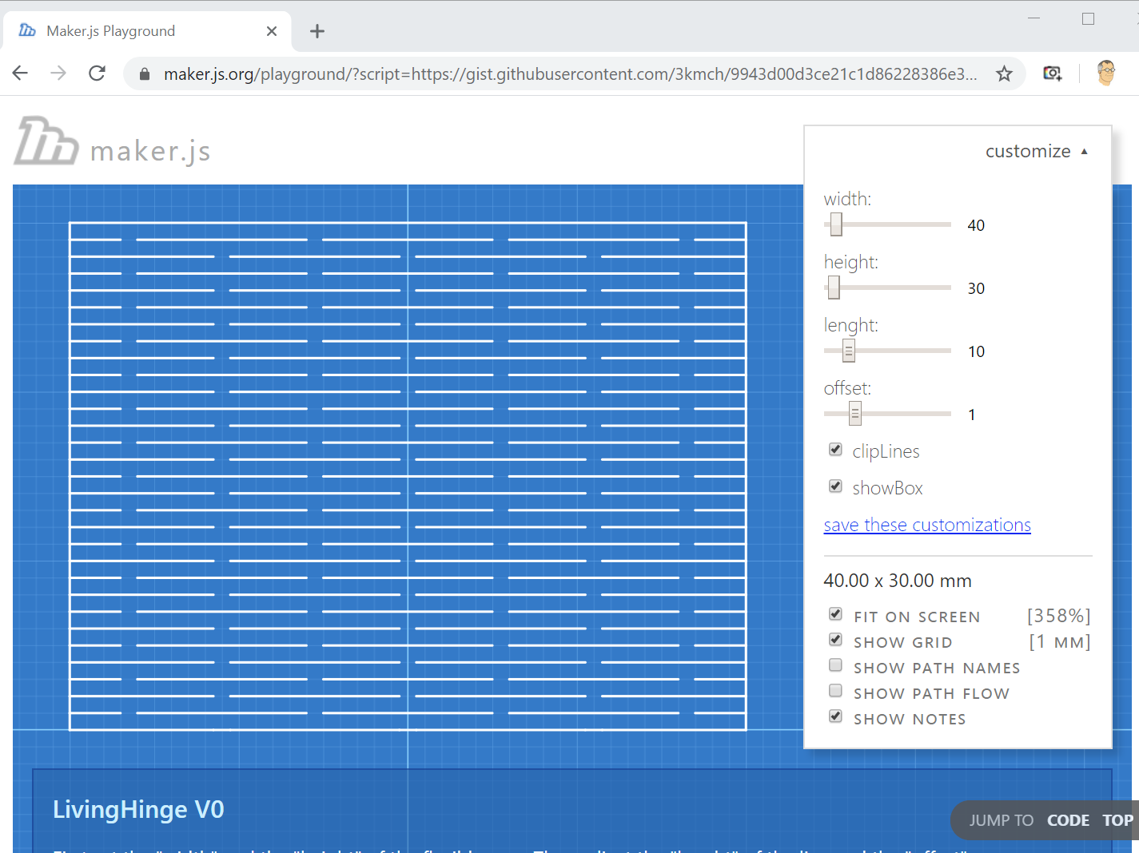Turn on Show Path Flow checkbox
The width and height of the screenshot is (1139, 853).
tap(835, 691)
